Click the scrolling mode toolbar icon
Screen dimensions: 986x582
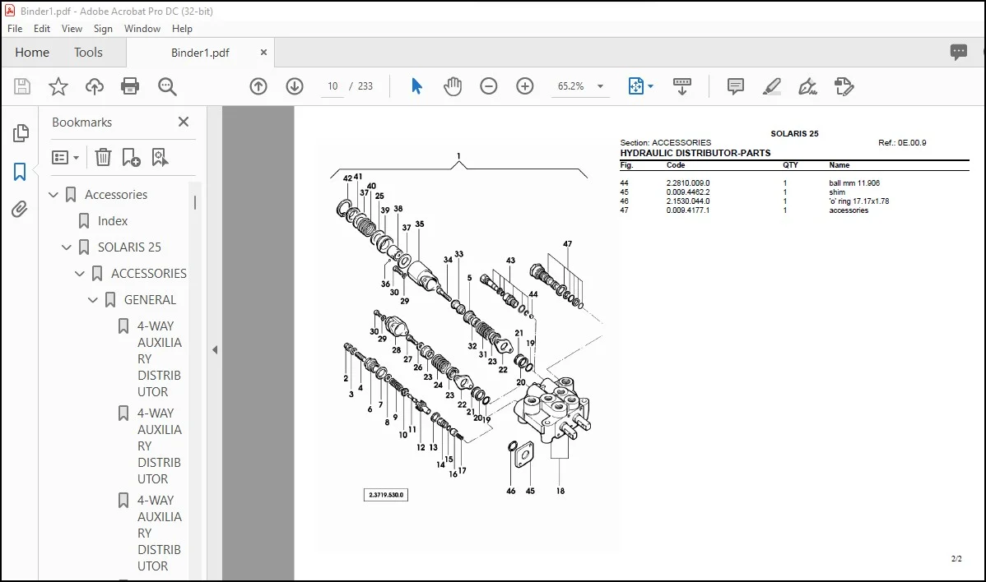pyautogui.click(x=681, y=86)
